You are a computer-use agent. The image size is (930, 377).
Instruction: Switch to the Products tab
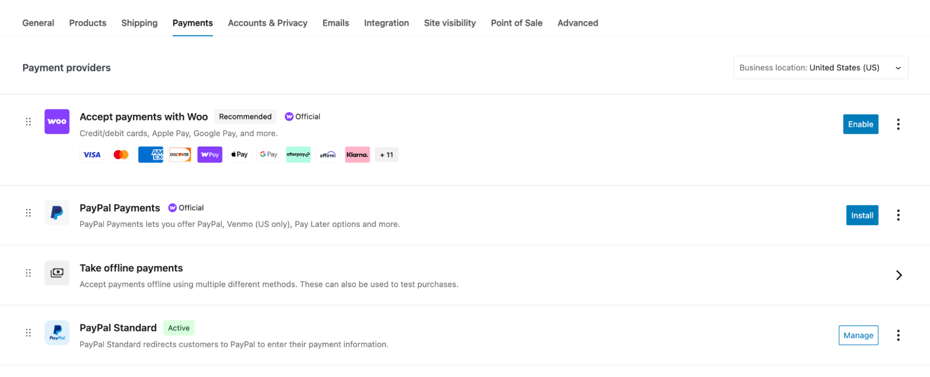tap(88, 23)
